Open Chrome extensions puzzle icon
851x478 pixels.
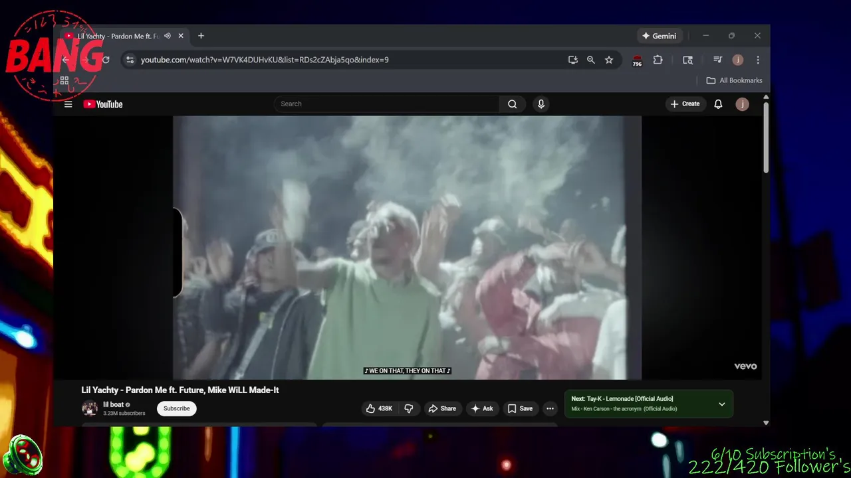click(658, 60)
